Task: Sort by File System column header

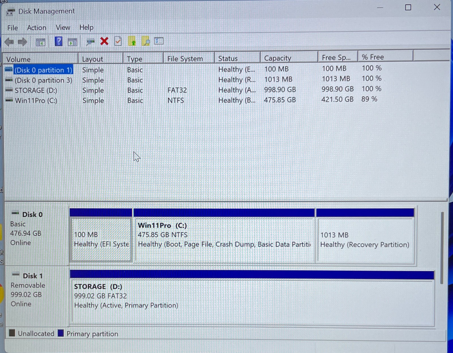Action: tap(189, 58)
